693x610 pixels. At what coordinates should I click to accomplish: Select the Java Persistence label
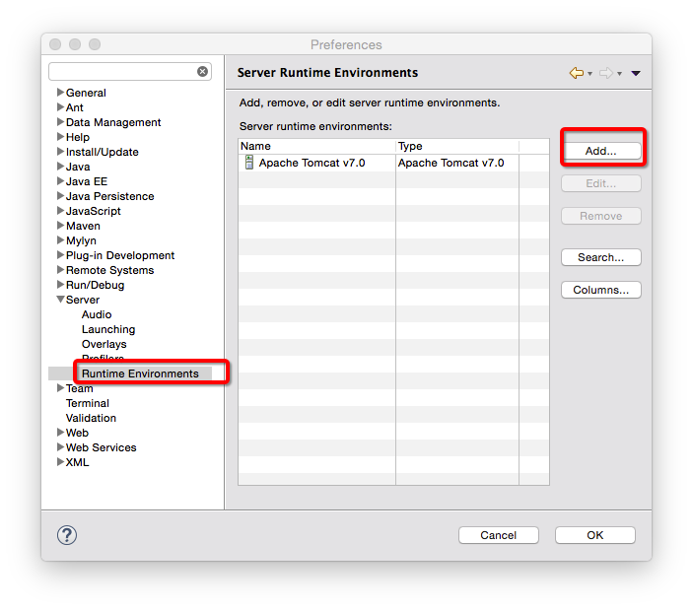(109, 196)
